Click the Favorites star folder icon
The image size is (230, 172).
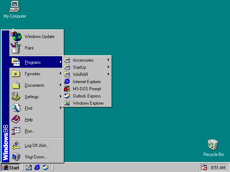(x=16, y=73)
